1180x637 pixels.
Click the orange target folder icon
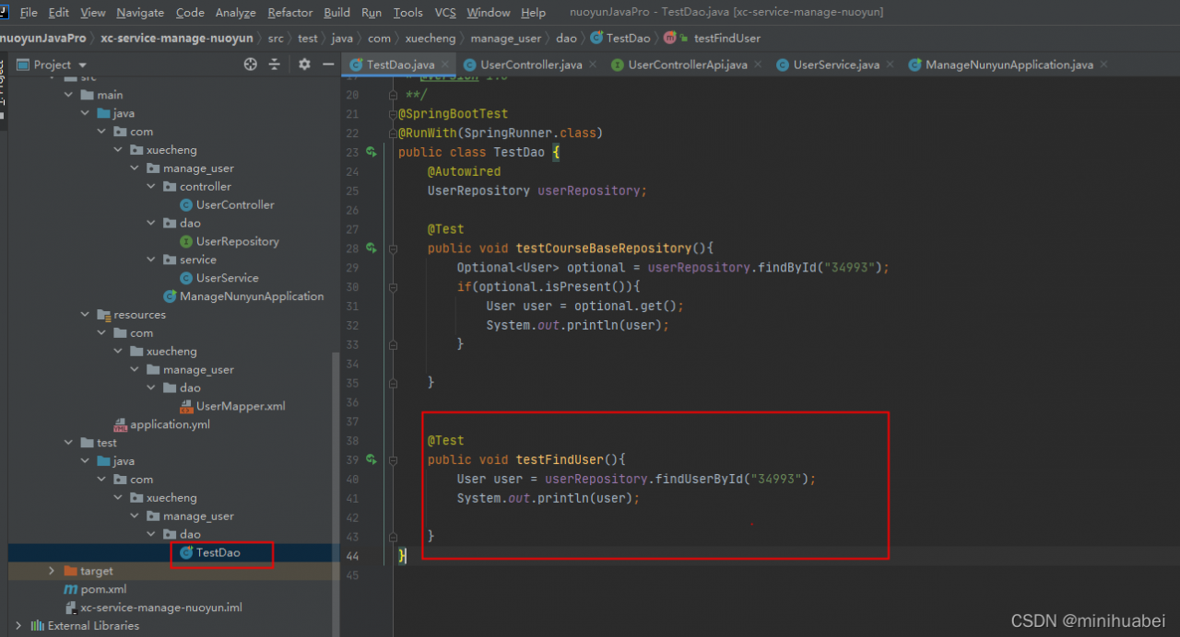70,571
